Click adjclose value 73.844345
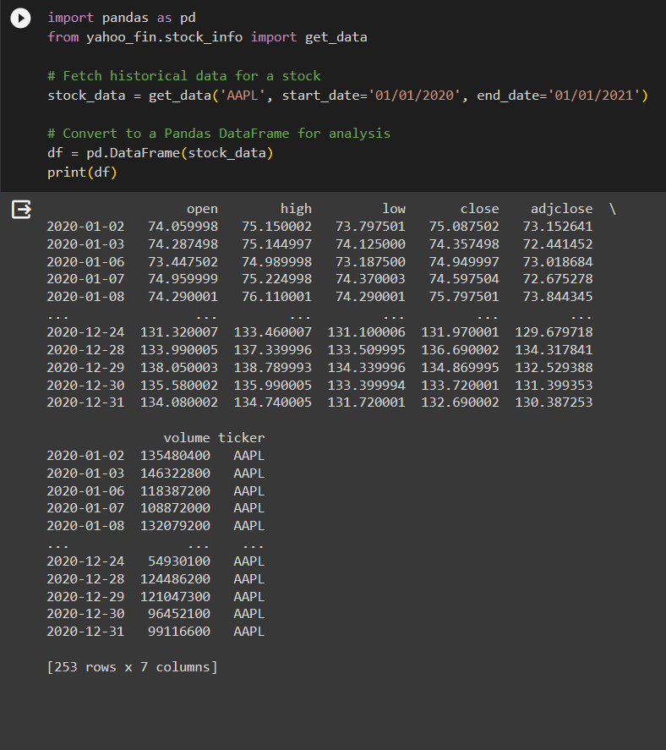Viewport: 666px width, 750px height. (x=558, y=297)
